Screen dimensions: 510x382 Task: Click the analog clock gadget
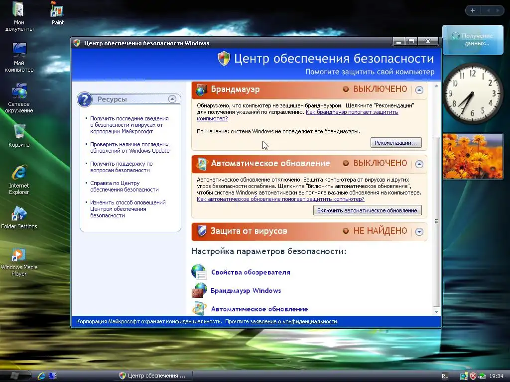pos(473,93)
